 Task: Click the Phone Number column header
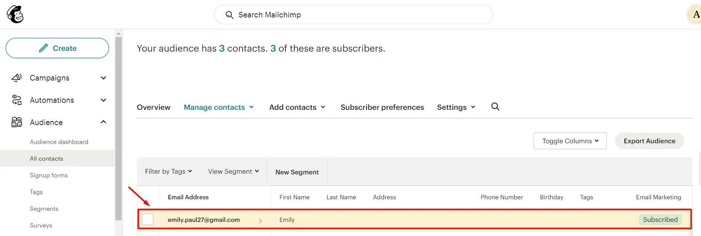tap(502, 197)
